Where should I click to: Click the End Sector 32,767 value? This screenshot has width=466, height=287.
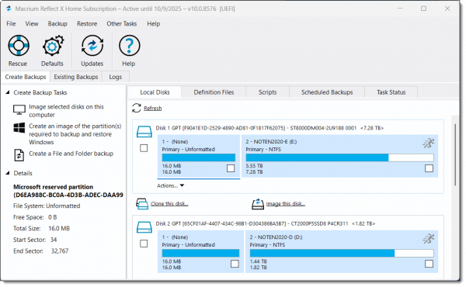[x=60, y=251]
